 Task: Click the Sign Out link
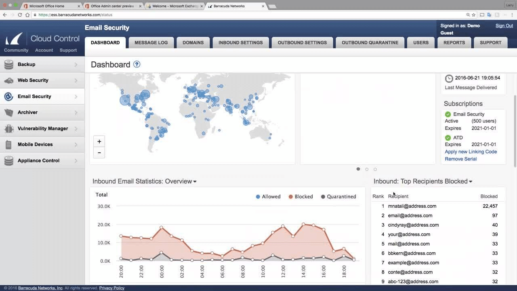coord(504,26)
